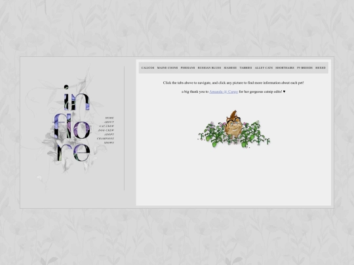Visit the Cat Crew page
The width and height of the screenshot is (354, 265).
tap(107, 126)
